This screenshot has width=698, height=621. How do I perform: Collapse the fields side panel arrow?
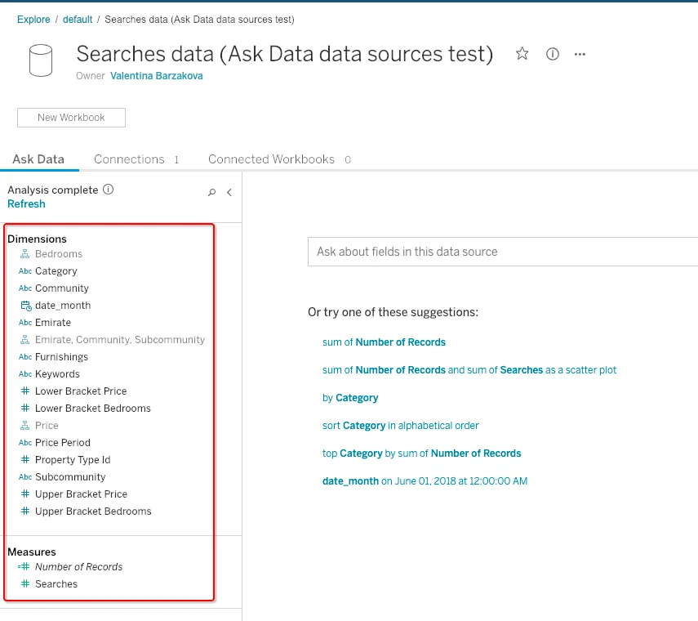(229, 193)
